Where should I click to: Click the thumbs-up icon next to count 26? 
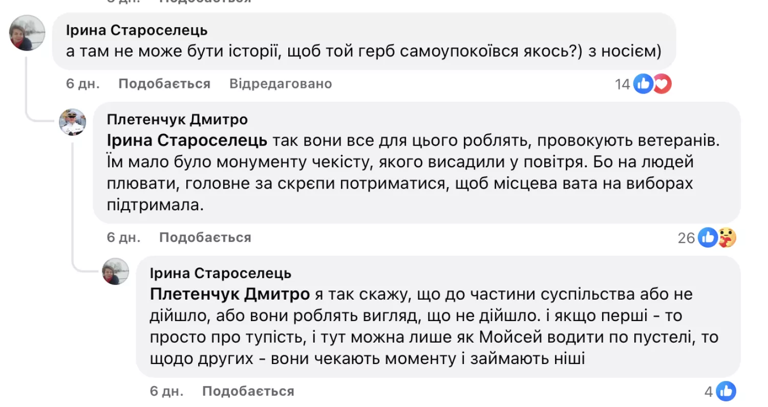point(707,237)
